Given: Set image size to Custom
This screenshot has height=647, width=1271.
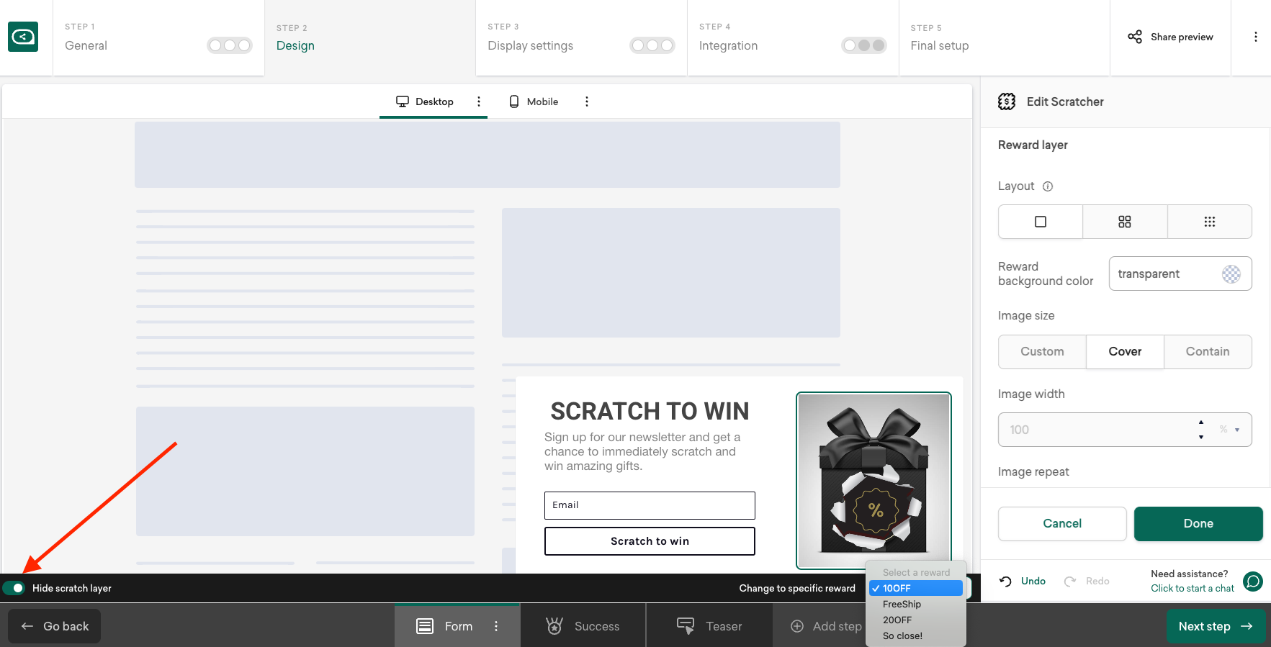Looking at the screenshot, I should (1041, 352).
